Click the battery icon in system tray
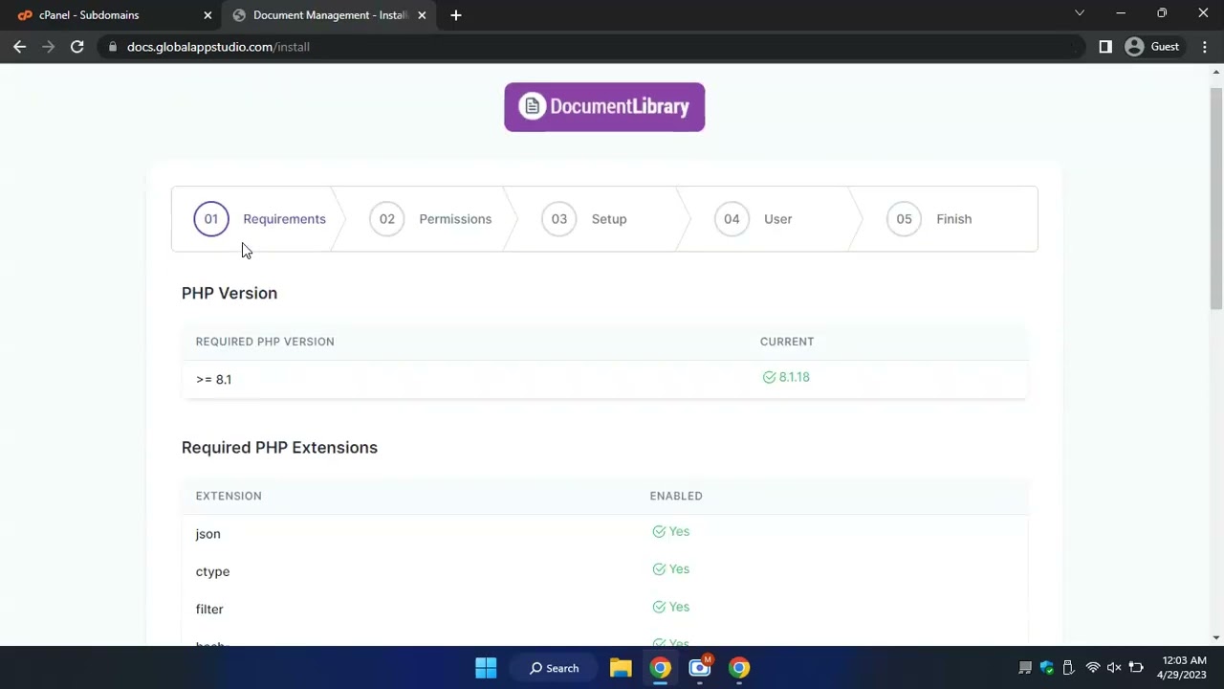 pyautogui.click(x=1136, y=668)
